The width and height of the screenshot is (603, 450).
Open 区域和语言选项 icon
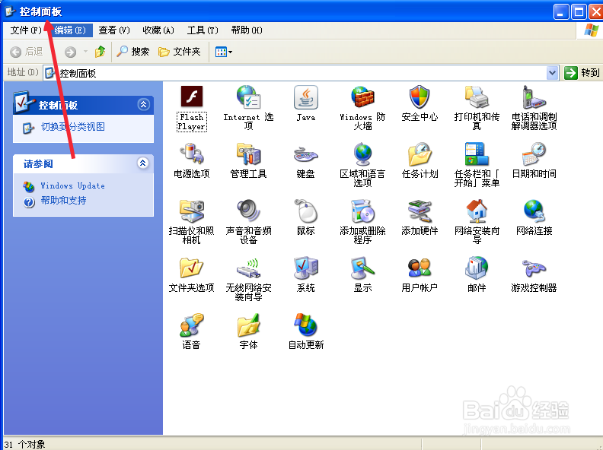click(362, 154)
